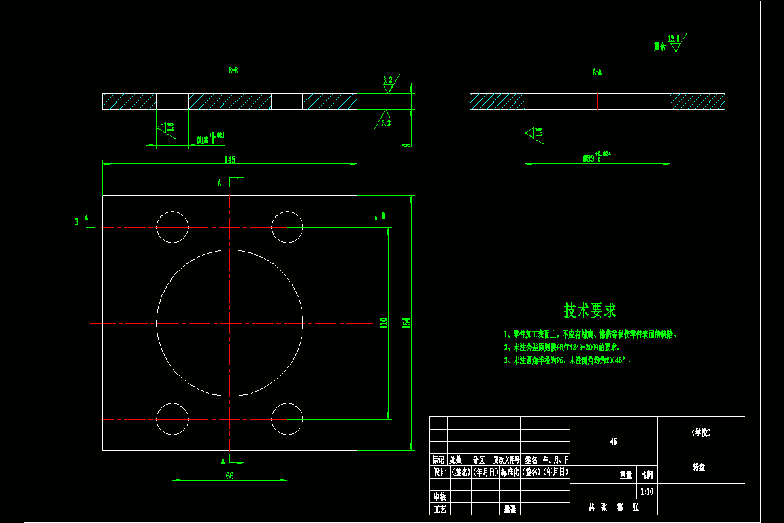Select the 66 horizontal hole spacing dimension
The image size is (784, 523).
tap(229, 476)
